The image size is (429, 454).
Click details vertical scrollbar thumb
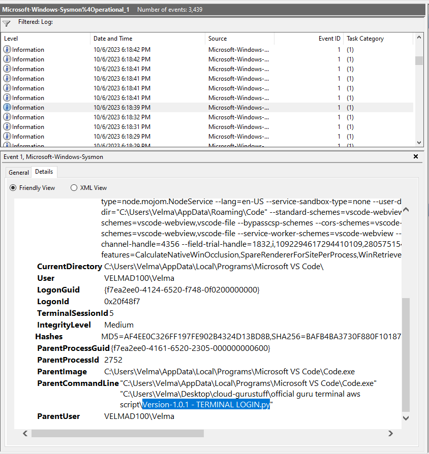coord(406,354)
